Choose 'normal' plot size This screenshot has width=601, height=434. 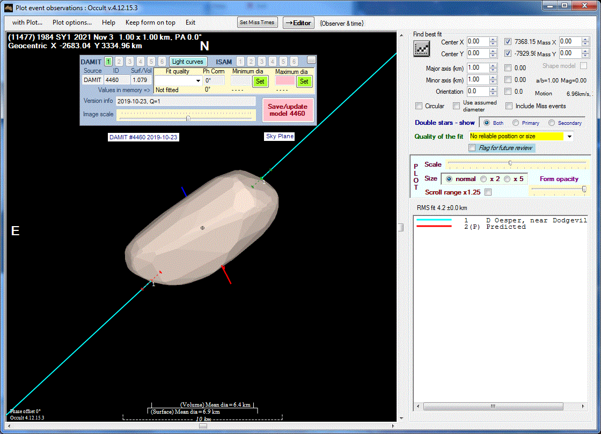click(449, 179)
